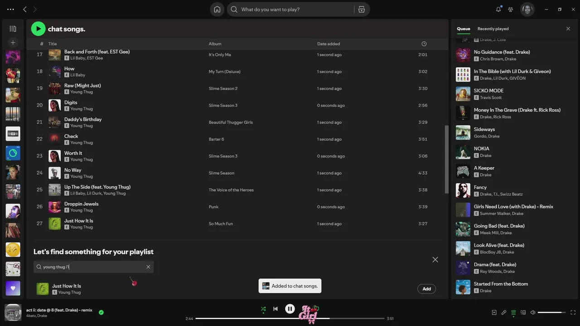Toggle shuffle in the player controls

(263, 309)
